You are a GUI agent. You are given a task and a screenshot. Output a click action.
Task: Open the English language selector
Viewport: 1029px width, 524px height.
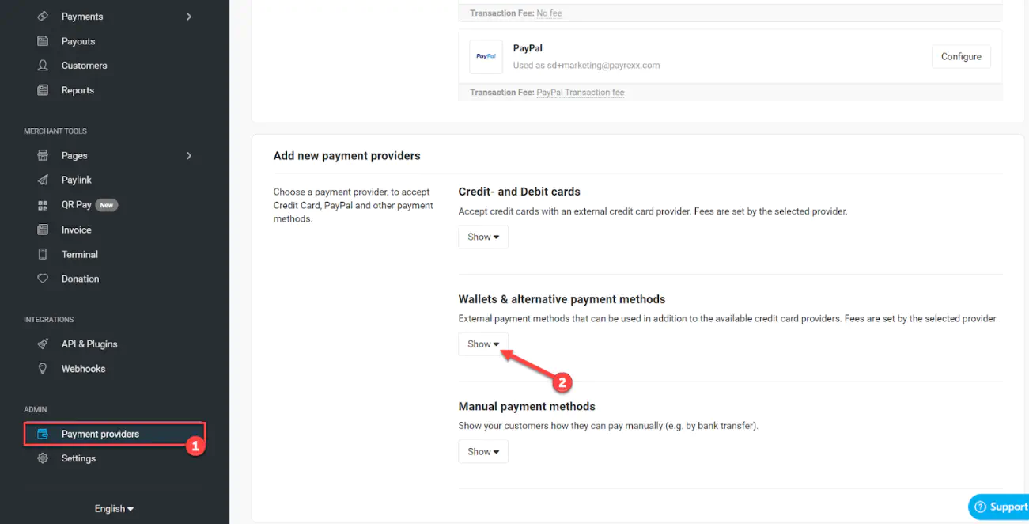pyautogui.click(x=114, y=509)
